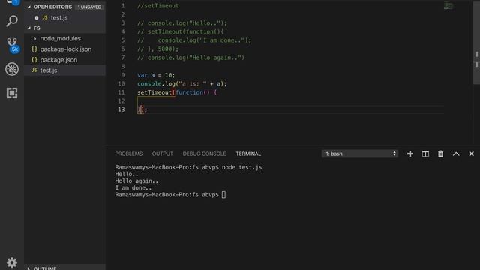Open the Explorer view icon
Image resolution: width=480 pixels, height=270 pixels.
(12, 1)
